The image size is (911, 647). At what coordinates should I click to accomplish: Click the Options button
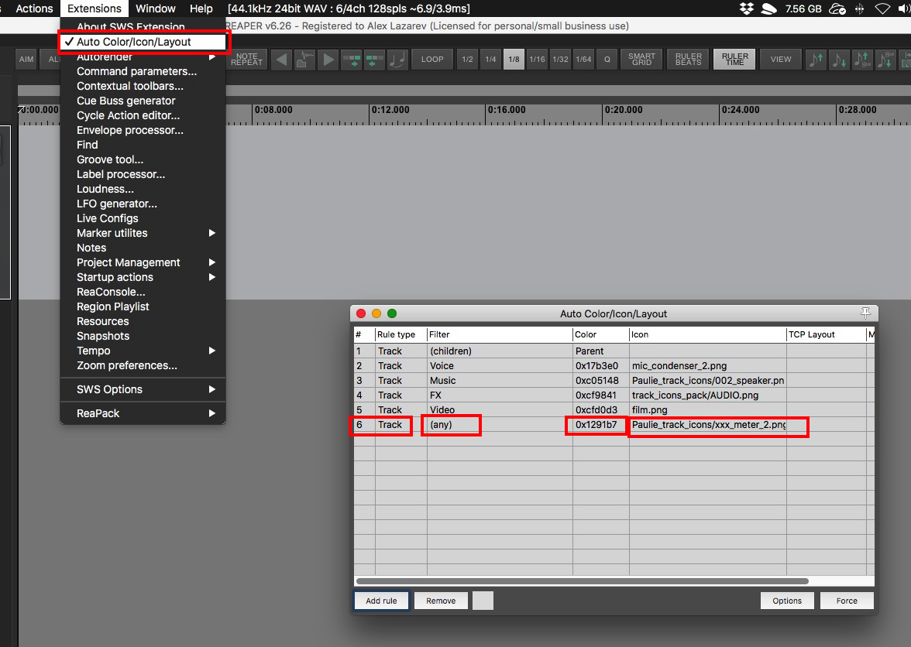(787, 601)
